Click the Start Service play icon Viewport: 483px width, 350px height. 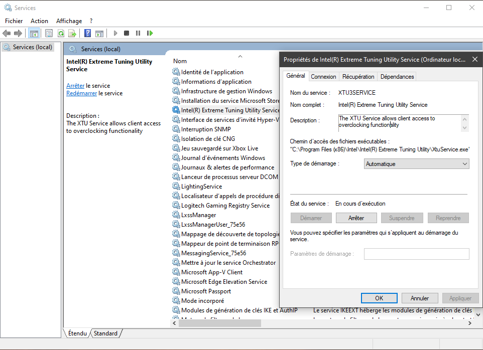coord(115,33)
